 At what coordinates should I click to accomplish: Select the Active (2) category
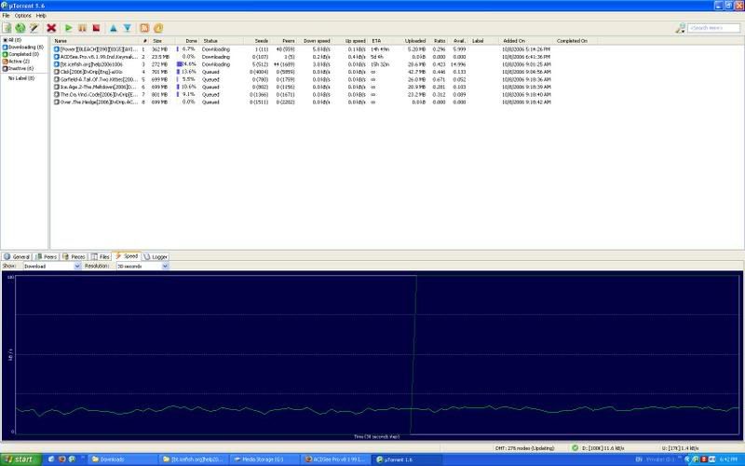[x=16, y=62]
